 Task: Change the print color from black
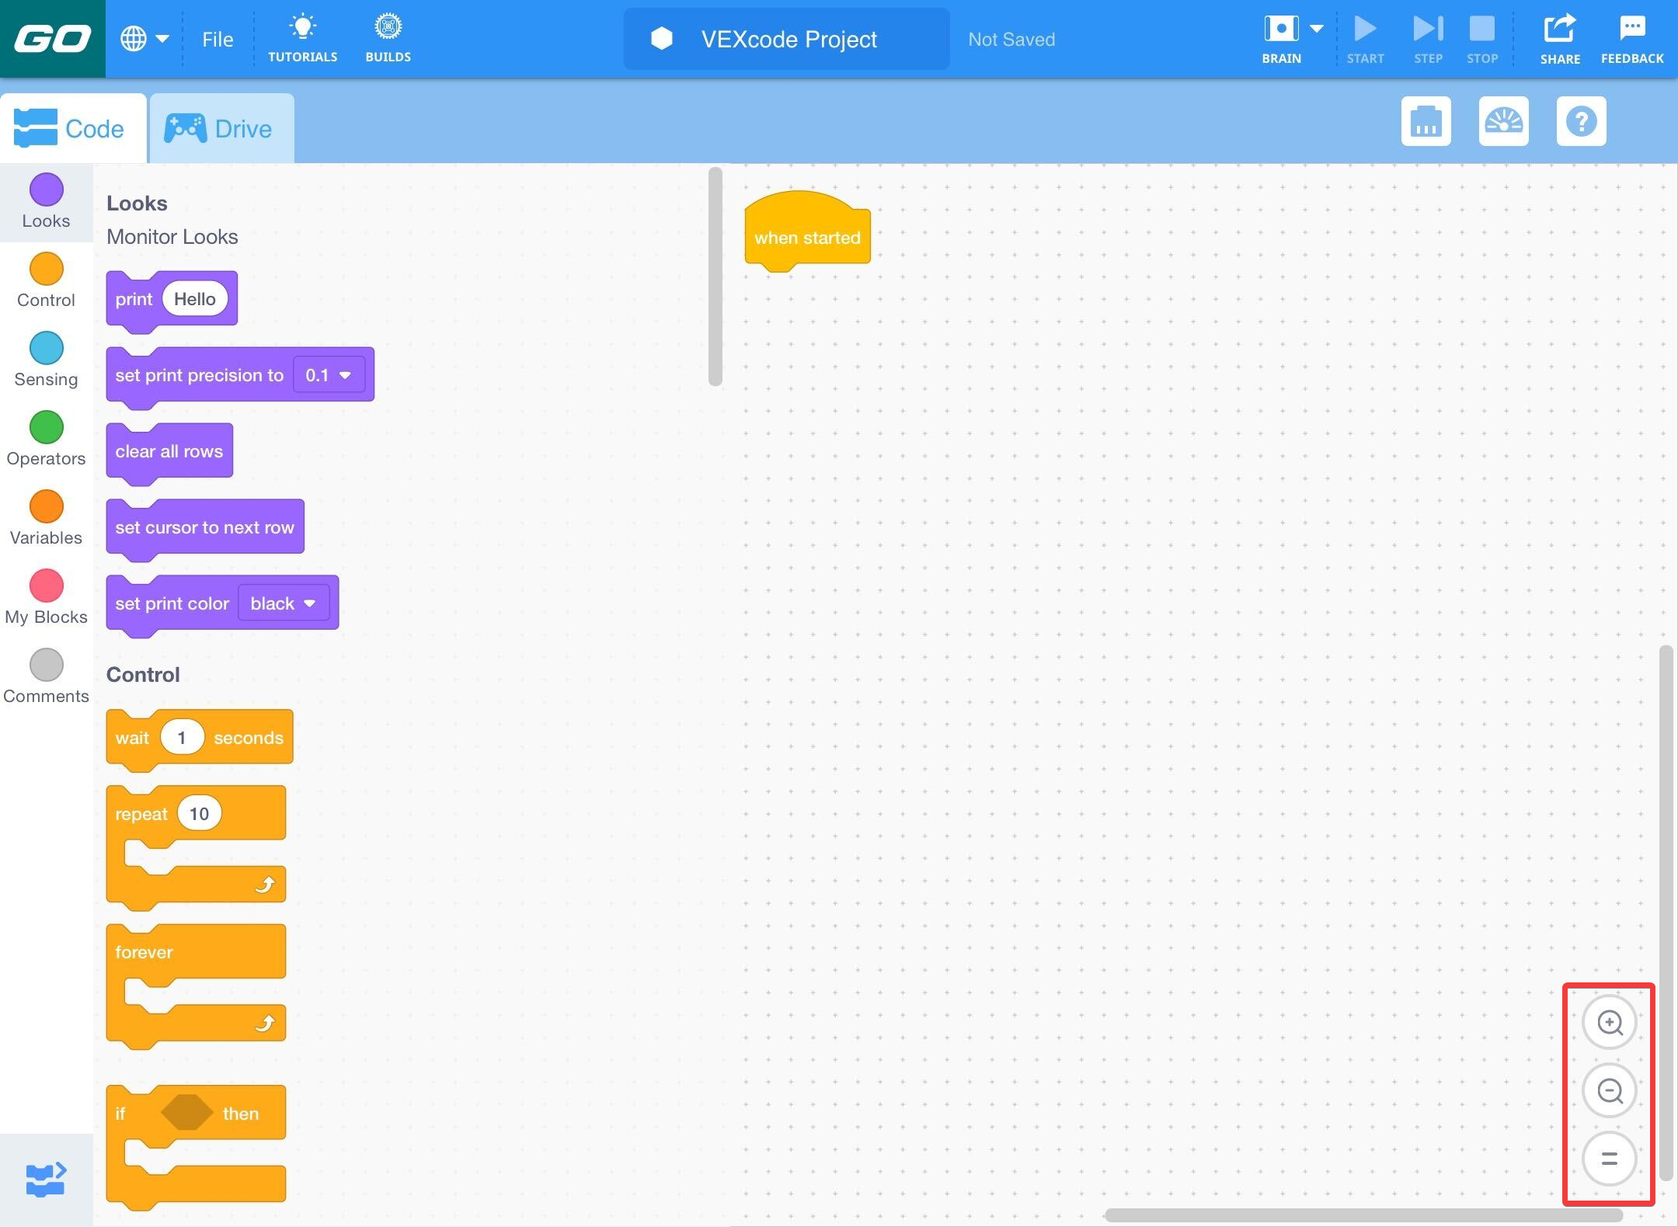pos(283,603)
